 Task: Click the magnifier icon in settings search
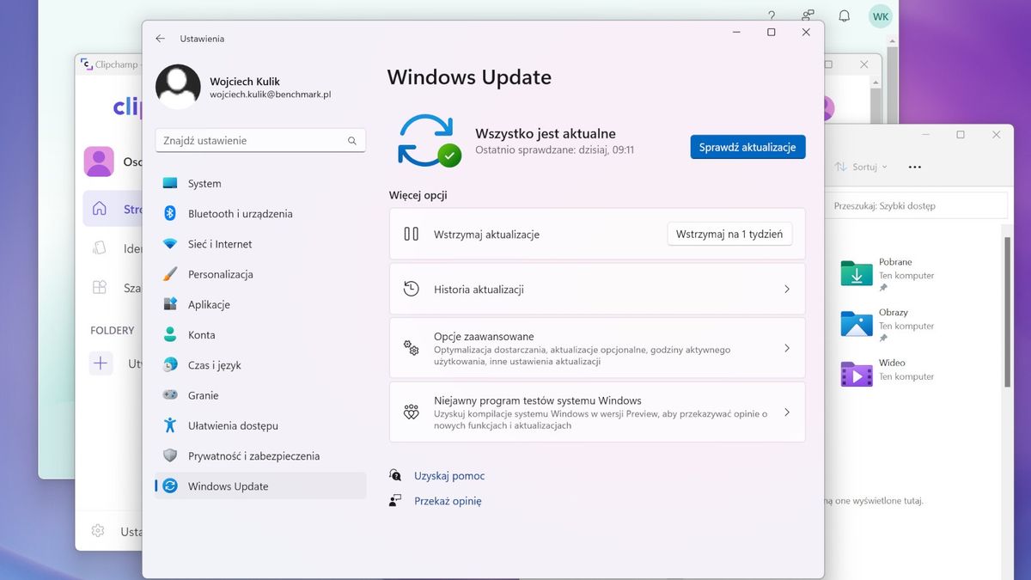(x=352, y=141)
